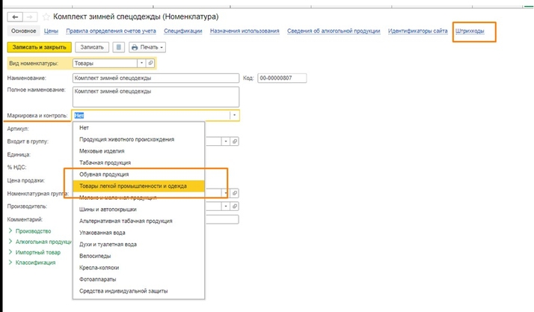Switch to the Штрихкоды tab

(474, 31)
